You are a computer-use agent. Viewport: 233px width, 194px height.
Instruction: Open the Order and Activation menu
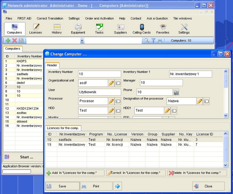(99, 18)
